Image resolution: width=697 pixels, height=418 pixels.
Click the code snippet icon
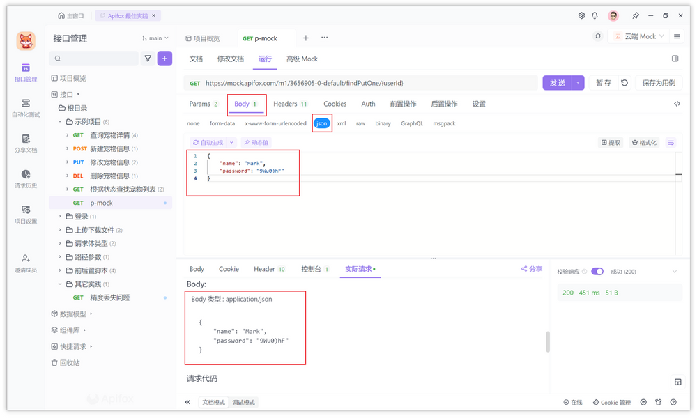[x=676, y=104]
